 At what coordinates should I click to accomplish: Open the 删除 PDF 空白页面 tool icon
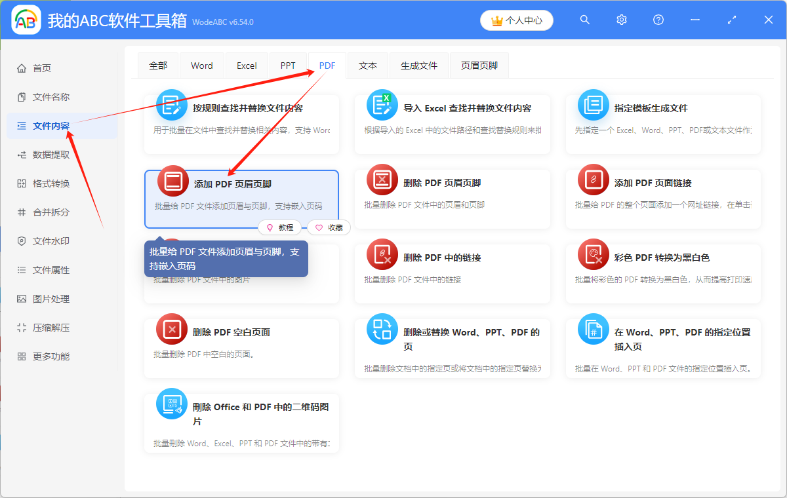172,329
